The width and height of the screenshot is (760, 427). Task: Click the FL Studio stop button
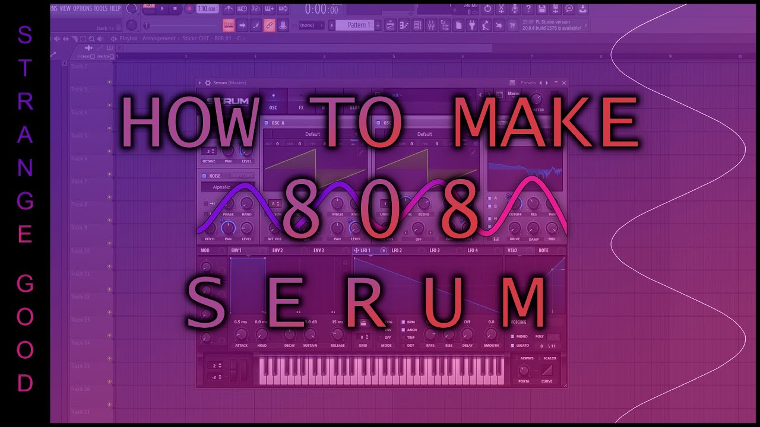click(175, 8)
